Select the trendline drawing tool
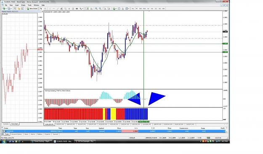 tap(58, 8)
